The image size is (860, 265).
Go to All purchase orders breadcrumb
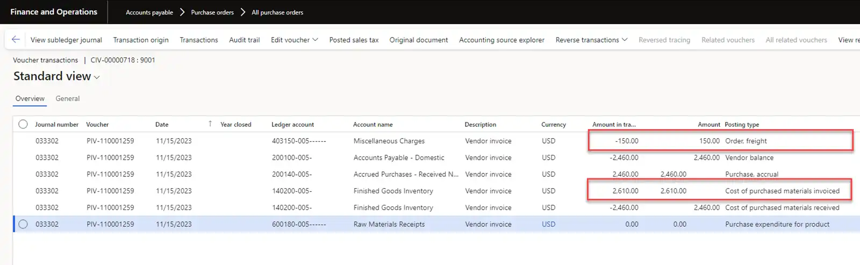[277, 12]
